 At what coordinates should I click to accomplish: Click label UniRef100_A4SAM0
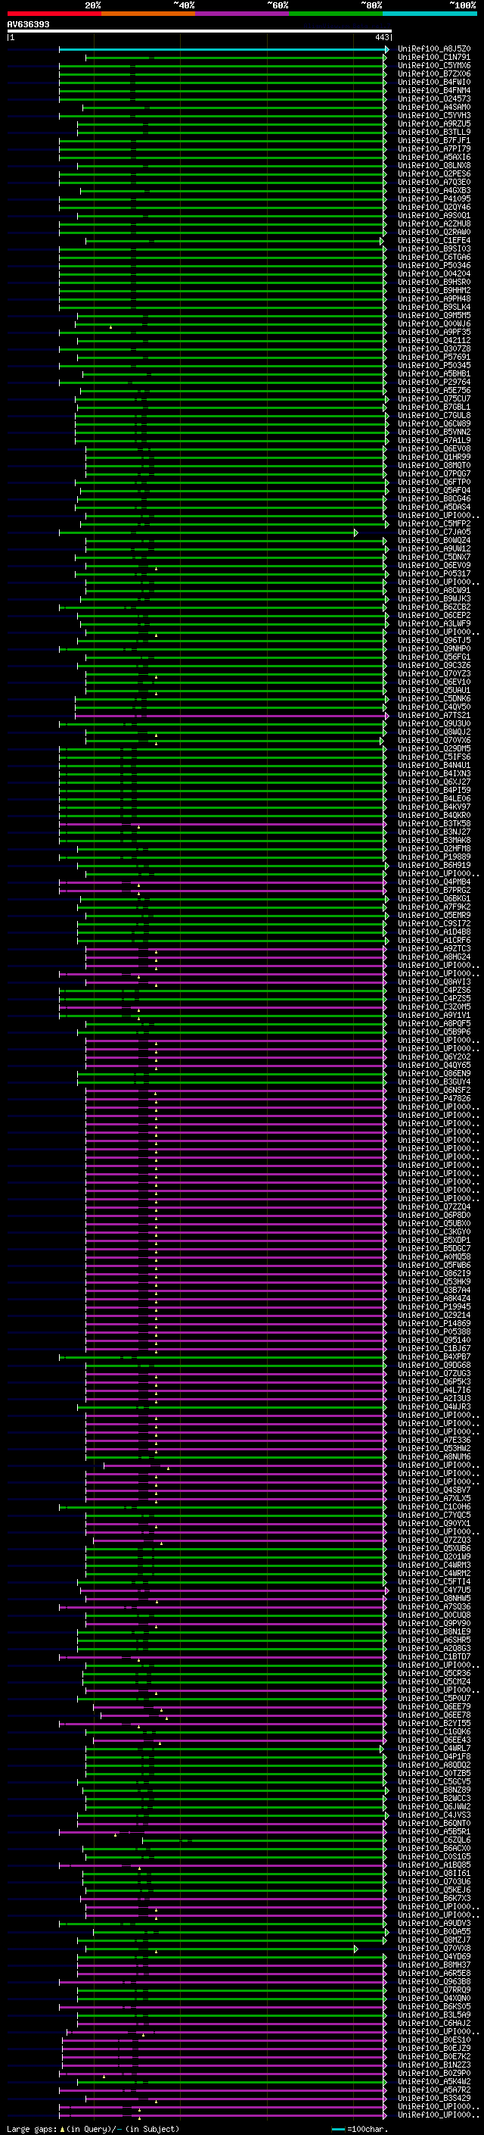point(433,107)
